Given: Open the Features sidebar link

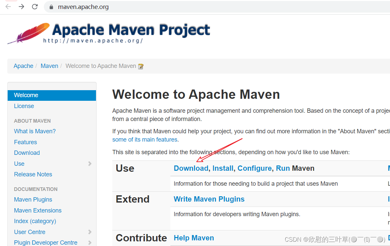Looking at the screenshot, I should coord(25,142).
